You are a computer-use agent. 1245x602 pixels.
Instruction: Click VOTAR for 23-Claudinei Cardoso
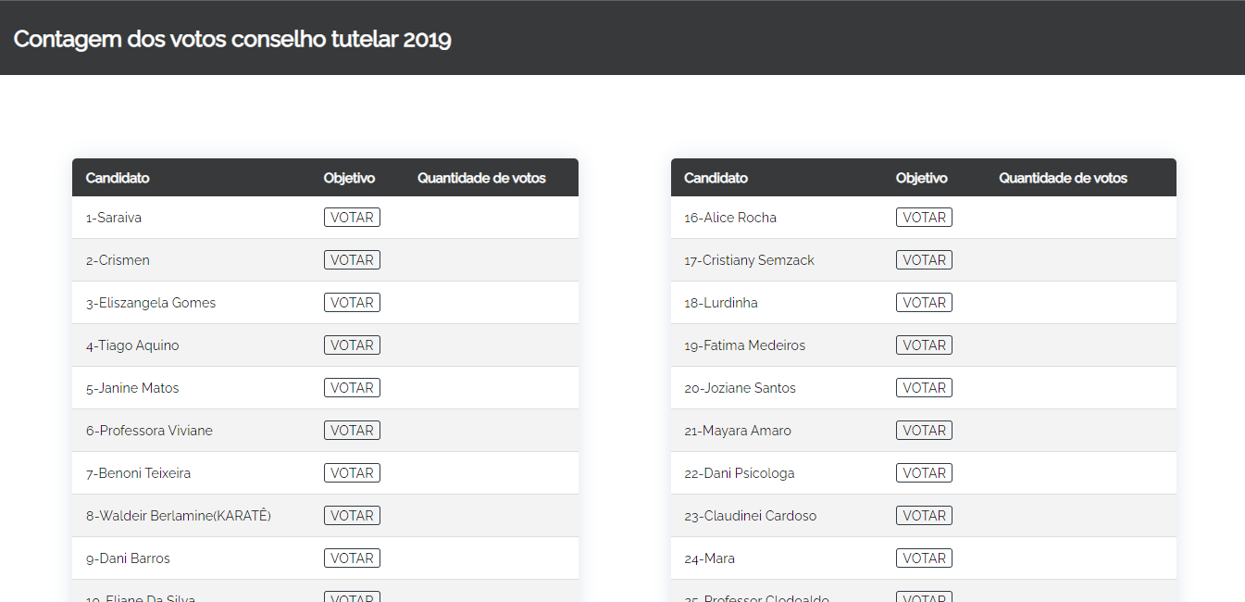point(924,516)
